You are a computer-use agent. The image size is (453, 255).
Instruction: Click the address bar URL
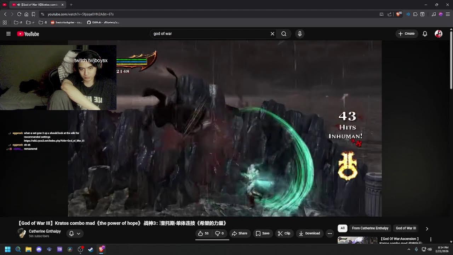point(81,14)
